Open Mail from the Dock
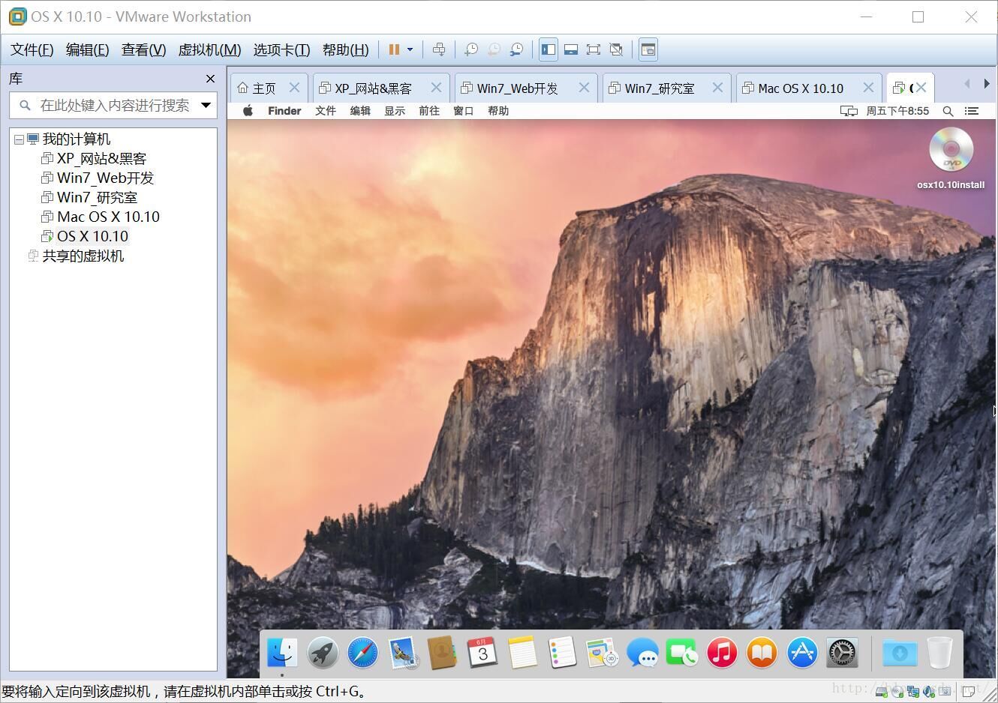The width and height of the screenshot is (998, 703). pos(403,653)
